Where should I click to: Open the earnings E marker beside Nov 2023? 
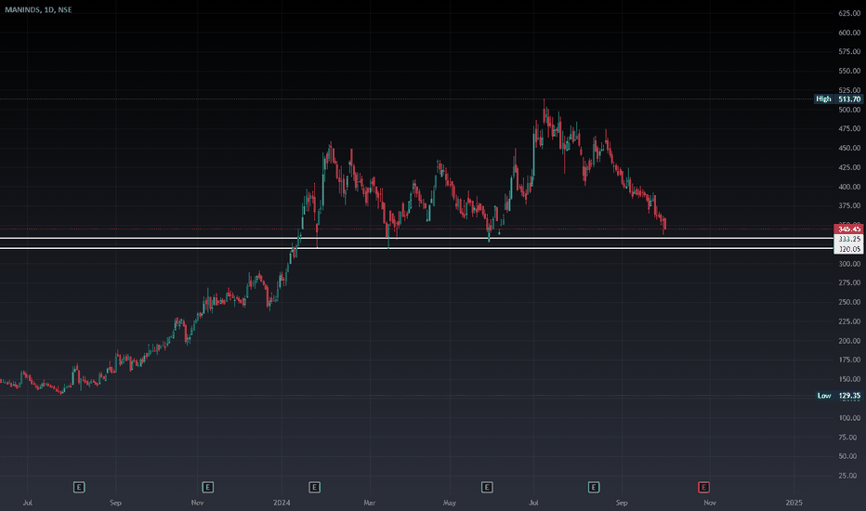point(207,487)
